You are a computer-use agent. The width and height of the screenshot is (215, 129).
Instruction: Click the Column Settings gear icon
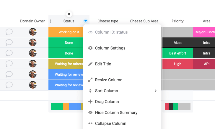pos(90,48)
